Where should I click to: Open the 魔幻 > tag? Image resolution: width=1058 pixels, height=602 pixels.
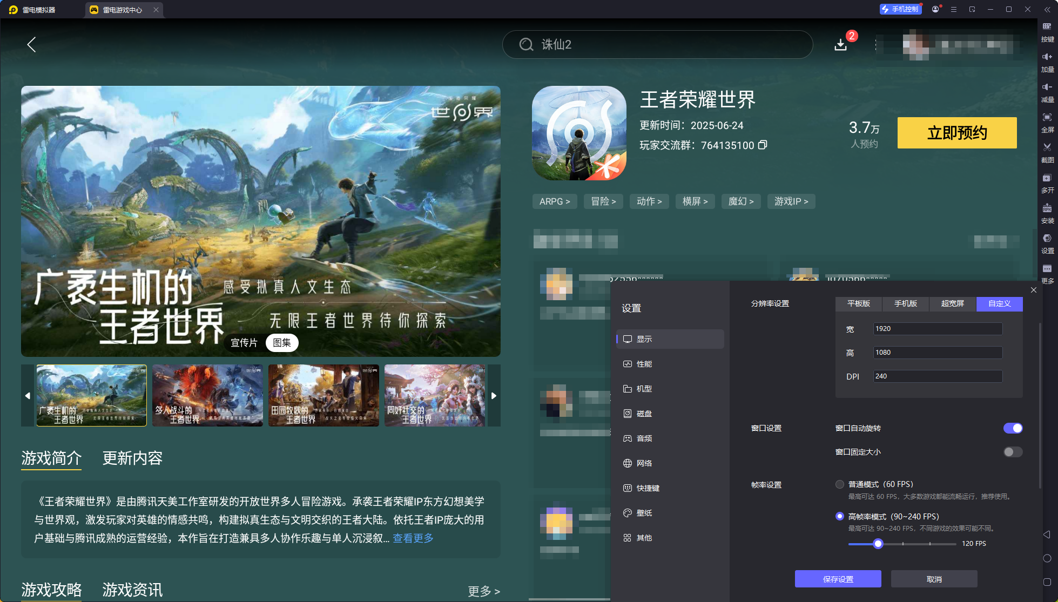741,201
